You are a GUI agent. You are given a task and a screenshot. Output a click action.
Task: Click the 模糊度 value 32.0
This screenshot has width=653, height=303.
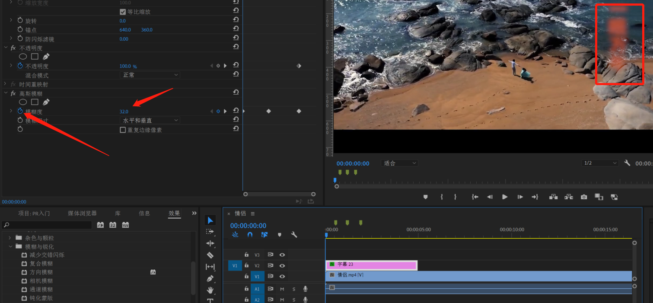point(124,112)
